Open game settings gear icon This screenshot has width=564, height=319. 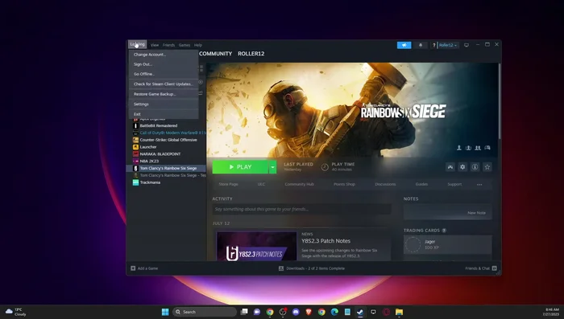[x=462, y=167]
